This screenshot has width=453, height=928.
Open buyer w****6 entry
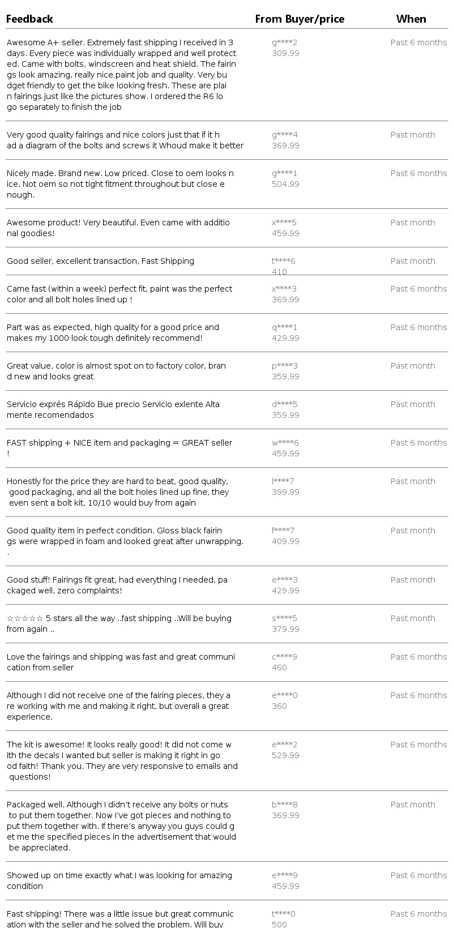point(285,443)
